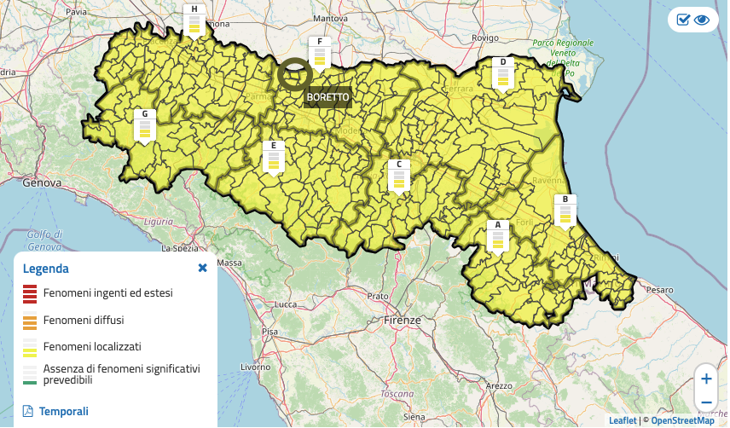Click the Pavia city label
Viewport: 730px width, 428px height.
click(x=77, y=12)
